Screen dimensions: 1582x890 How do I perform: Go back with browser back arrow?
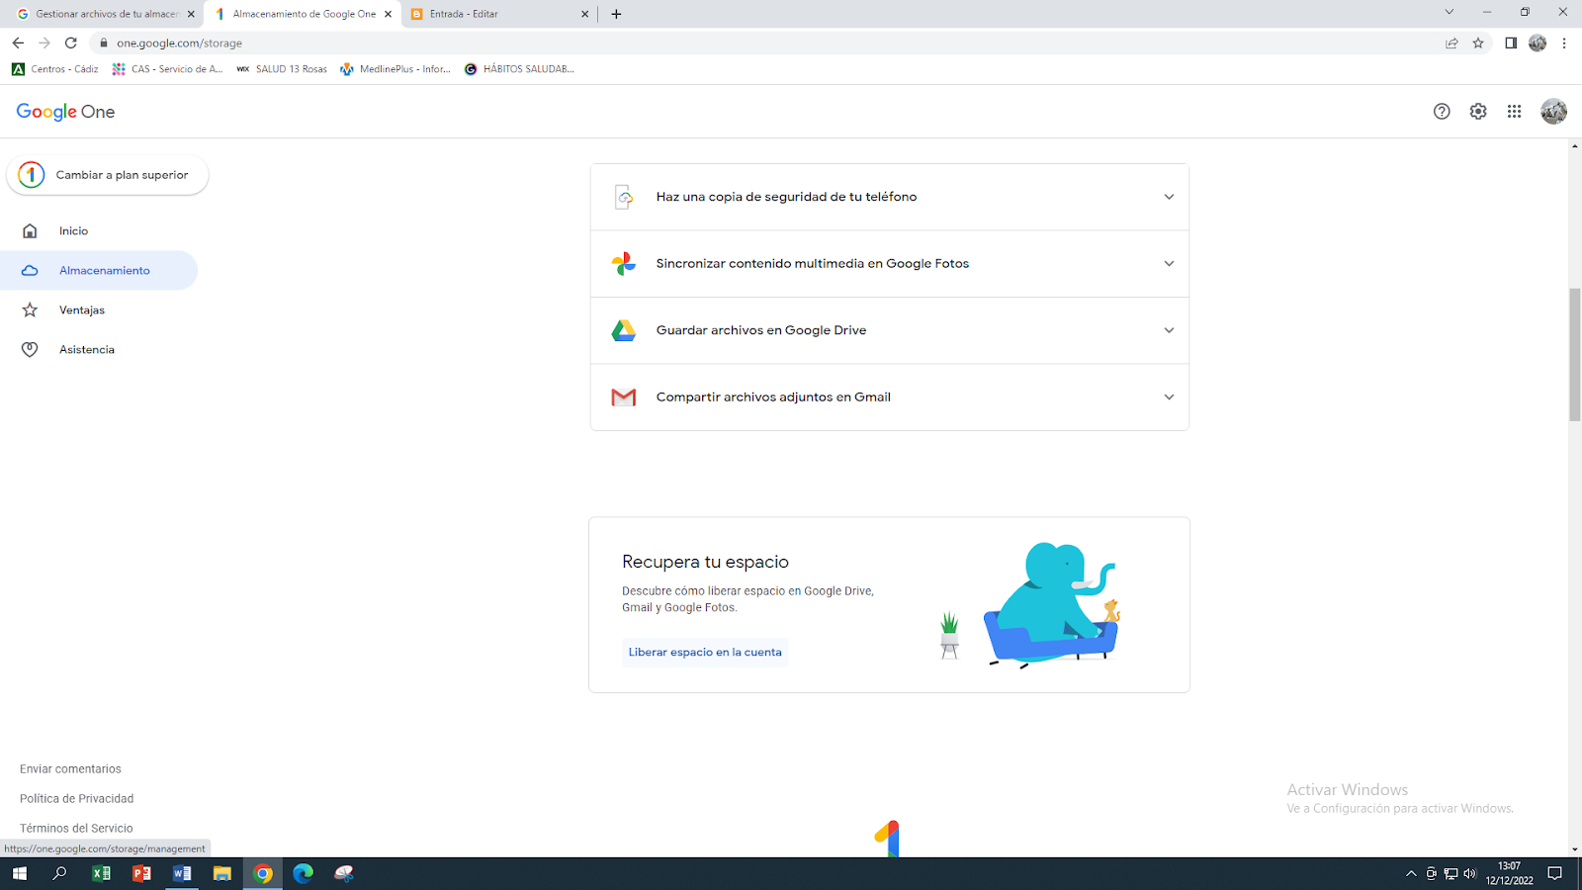pyautogui.click(x=18, y=43)
